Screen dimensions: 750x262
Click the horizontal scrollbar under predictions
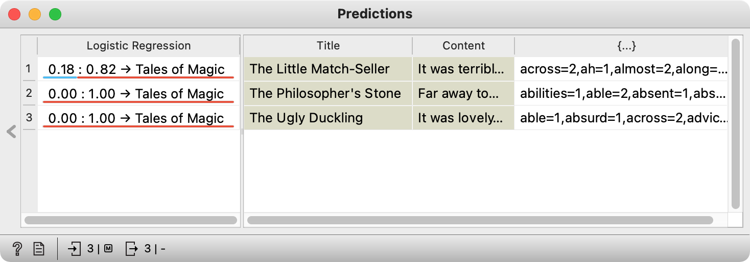pos(131,220)
